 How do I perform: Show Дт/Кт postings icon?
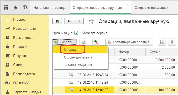96,42
